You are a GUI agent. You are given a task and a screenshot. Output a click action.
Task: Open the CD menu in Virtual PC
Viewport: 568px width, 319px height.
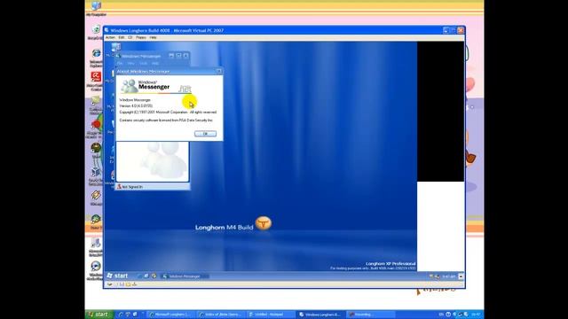click(x=130, y=37)
